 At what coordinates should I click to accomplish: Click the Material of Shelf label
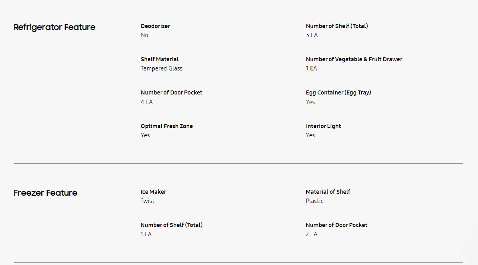328,192
